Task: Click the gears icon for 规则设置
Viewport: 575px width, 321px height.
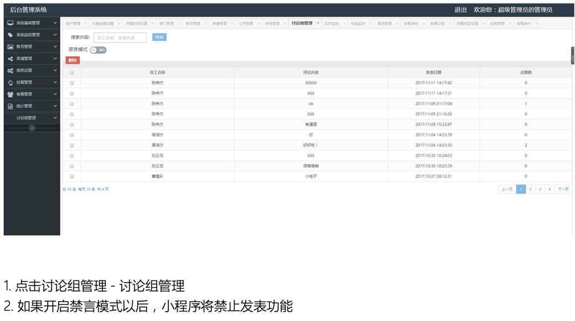Action: (x=11, y=70)
